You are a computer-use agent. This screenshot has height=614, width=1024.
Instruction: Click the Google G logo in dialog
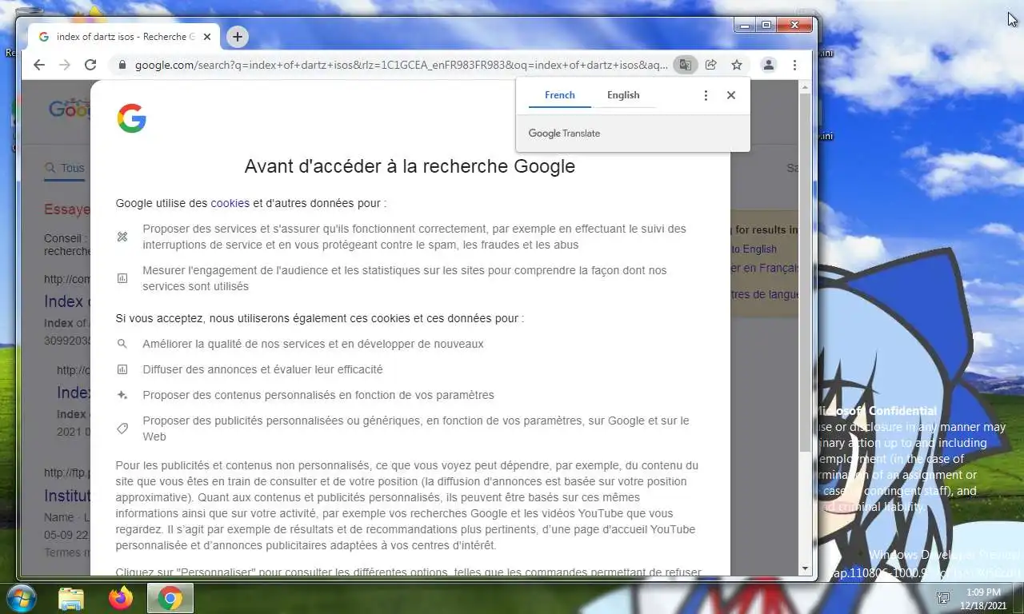[132, 118]
